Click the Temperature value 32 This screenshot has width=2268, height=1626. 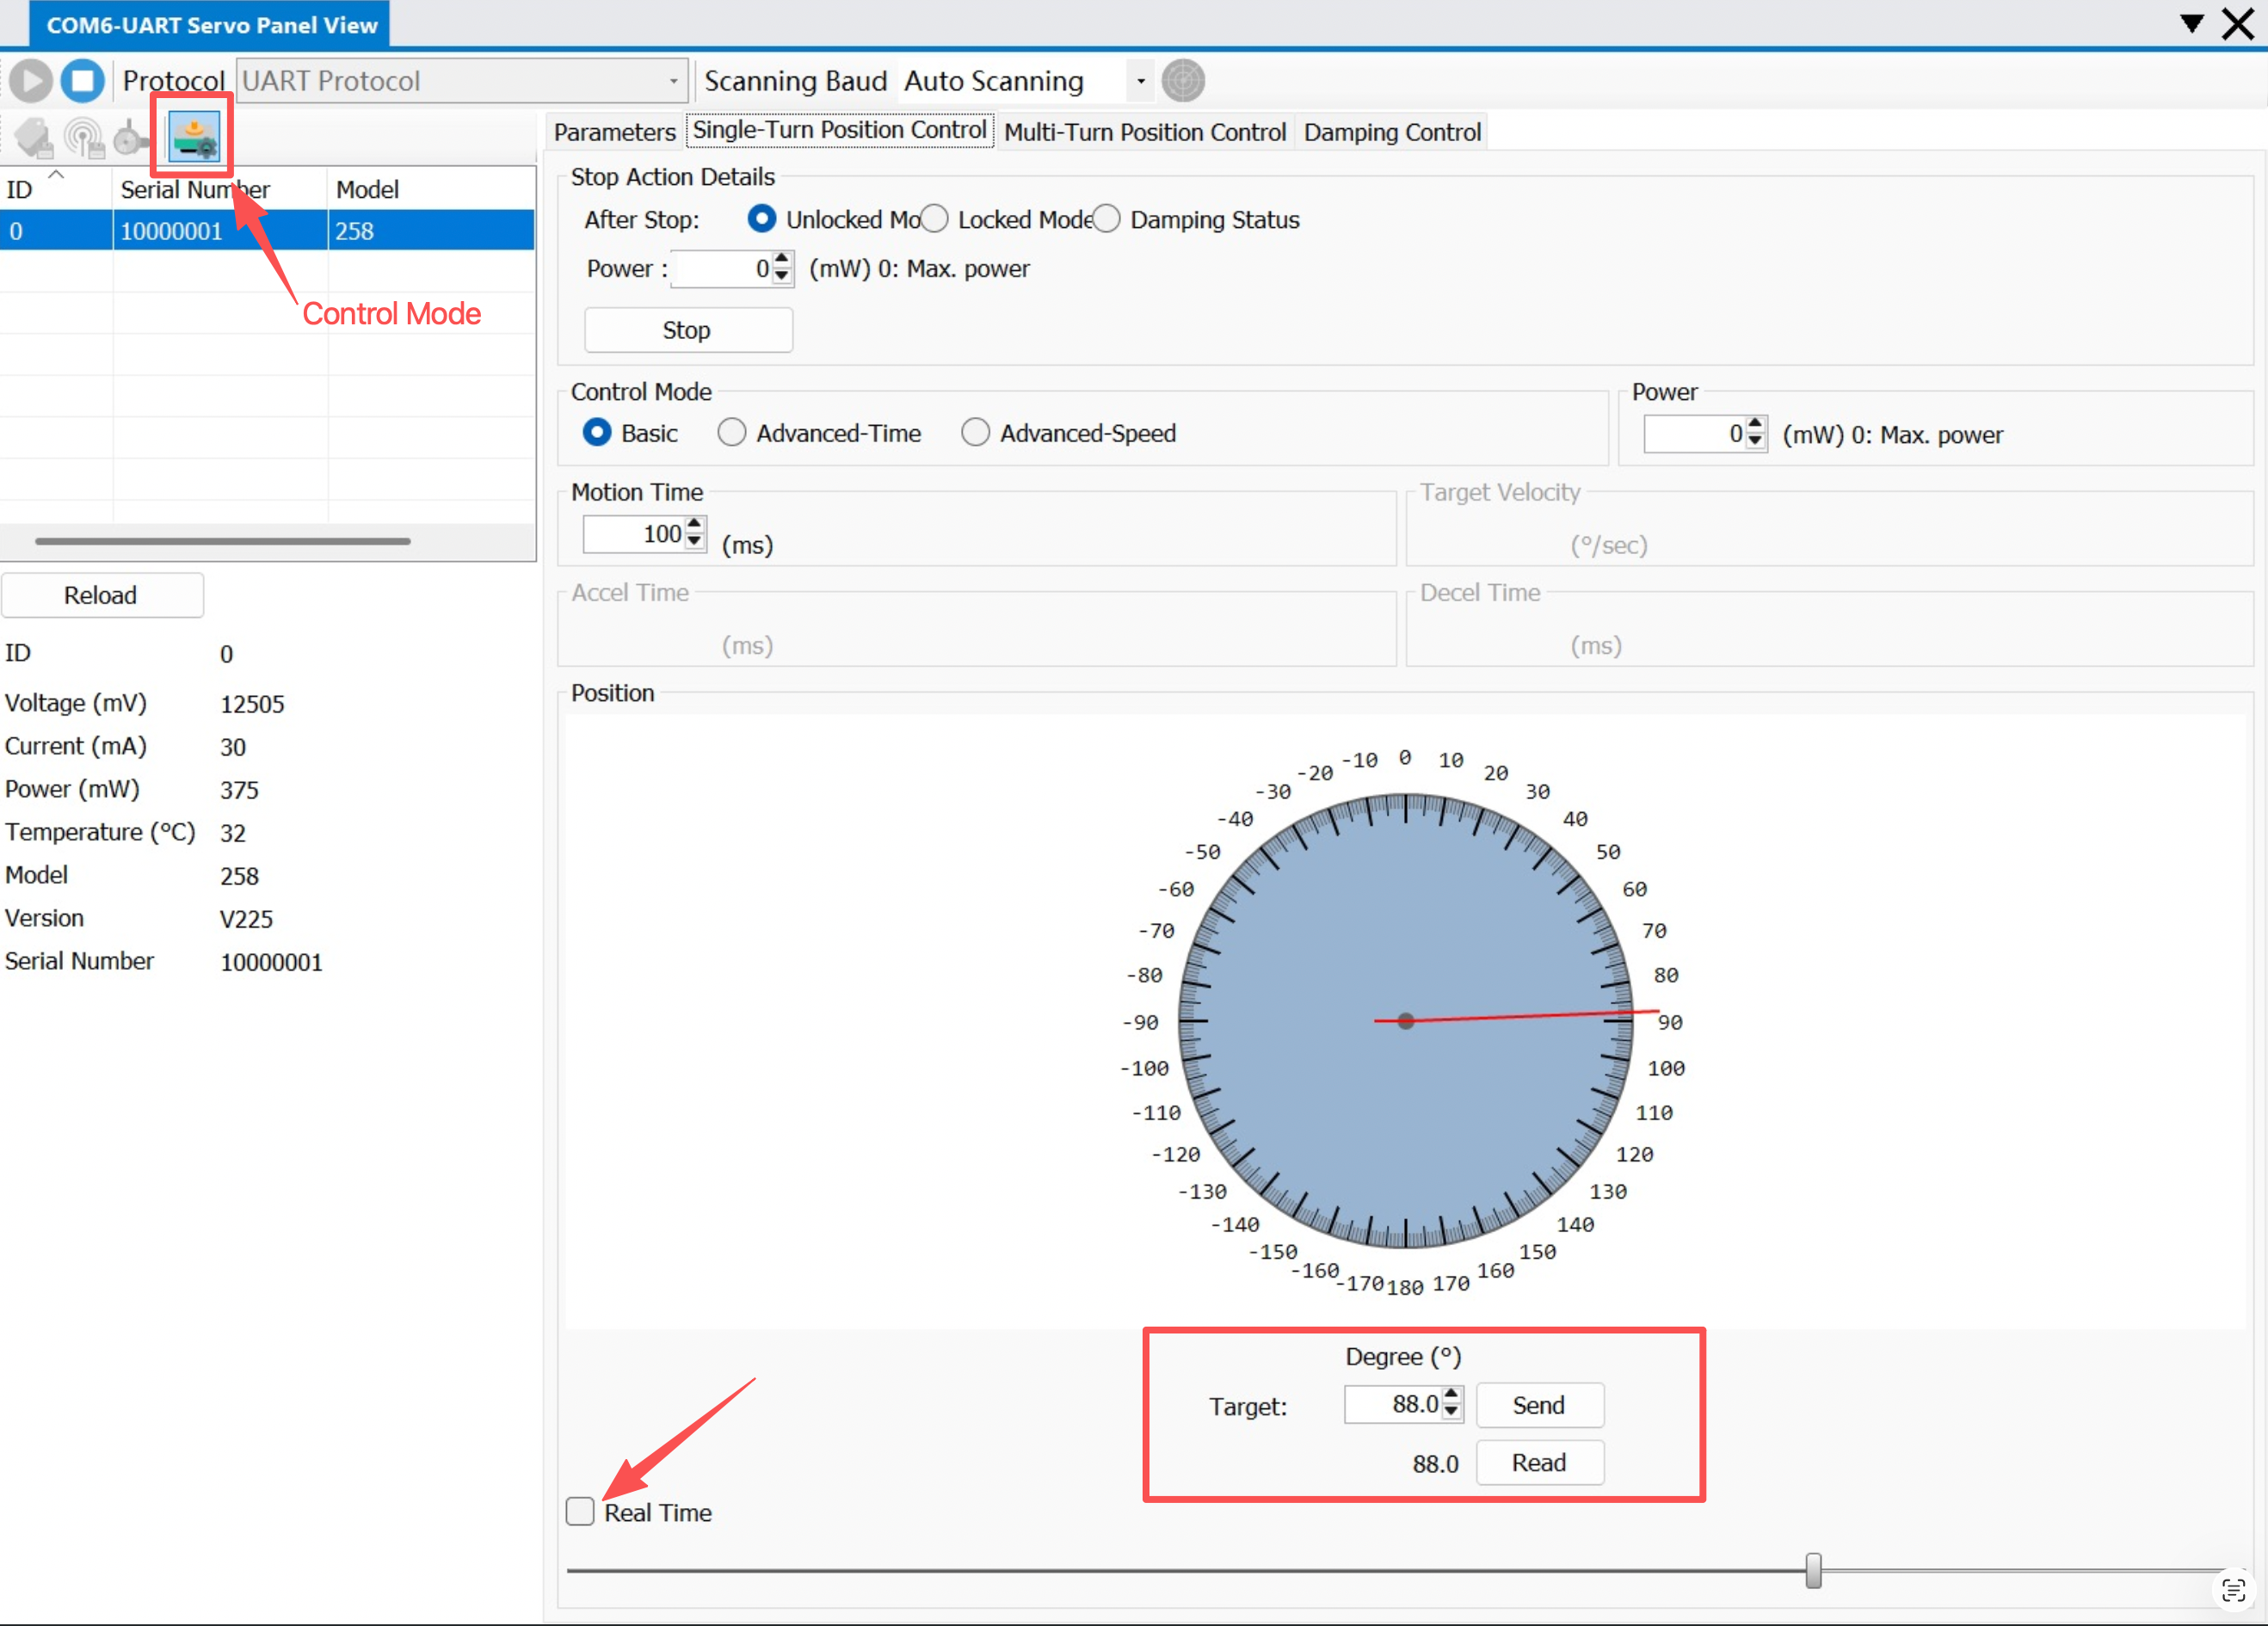point(233,833)
